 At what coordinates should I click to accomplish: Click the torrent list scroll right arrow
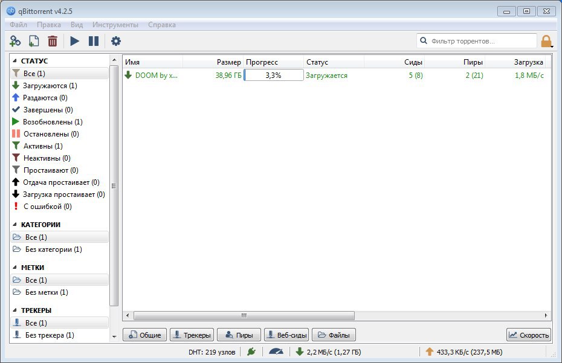tap(546, 315)
